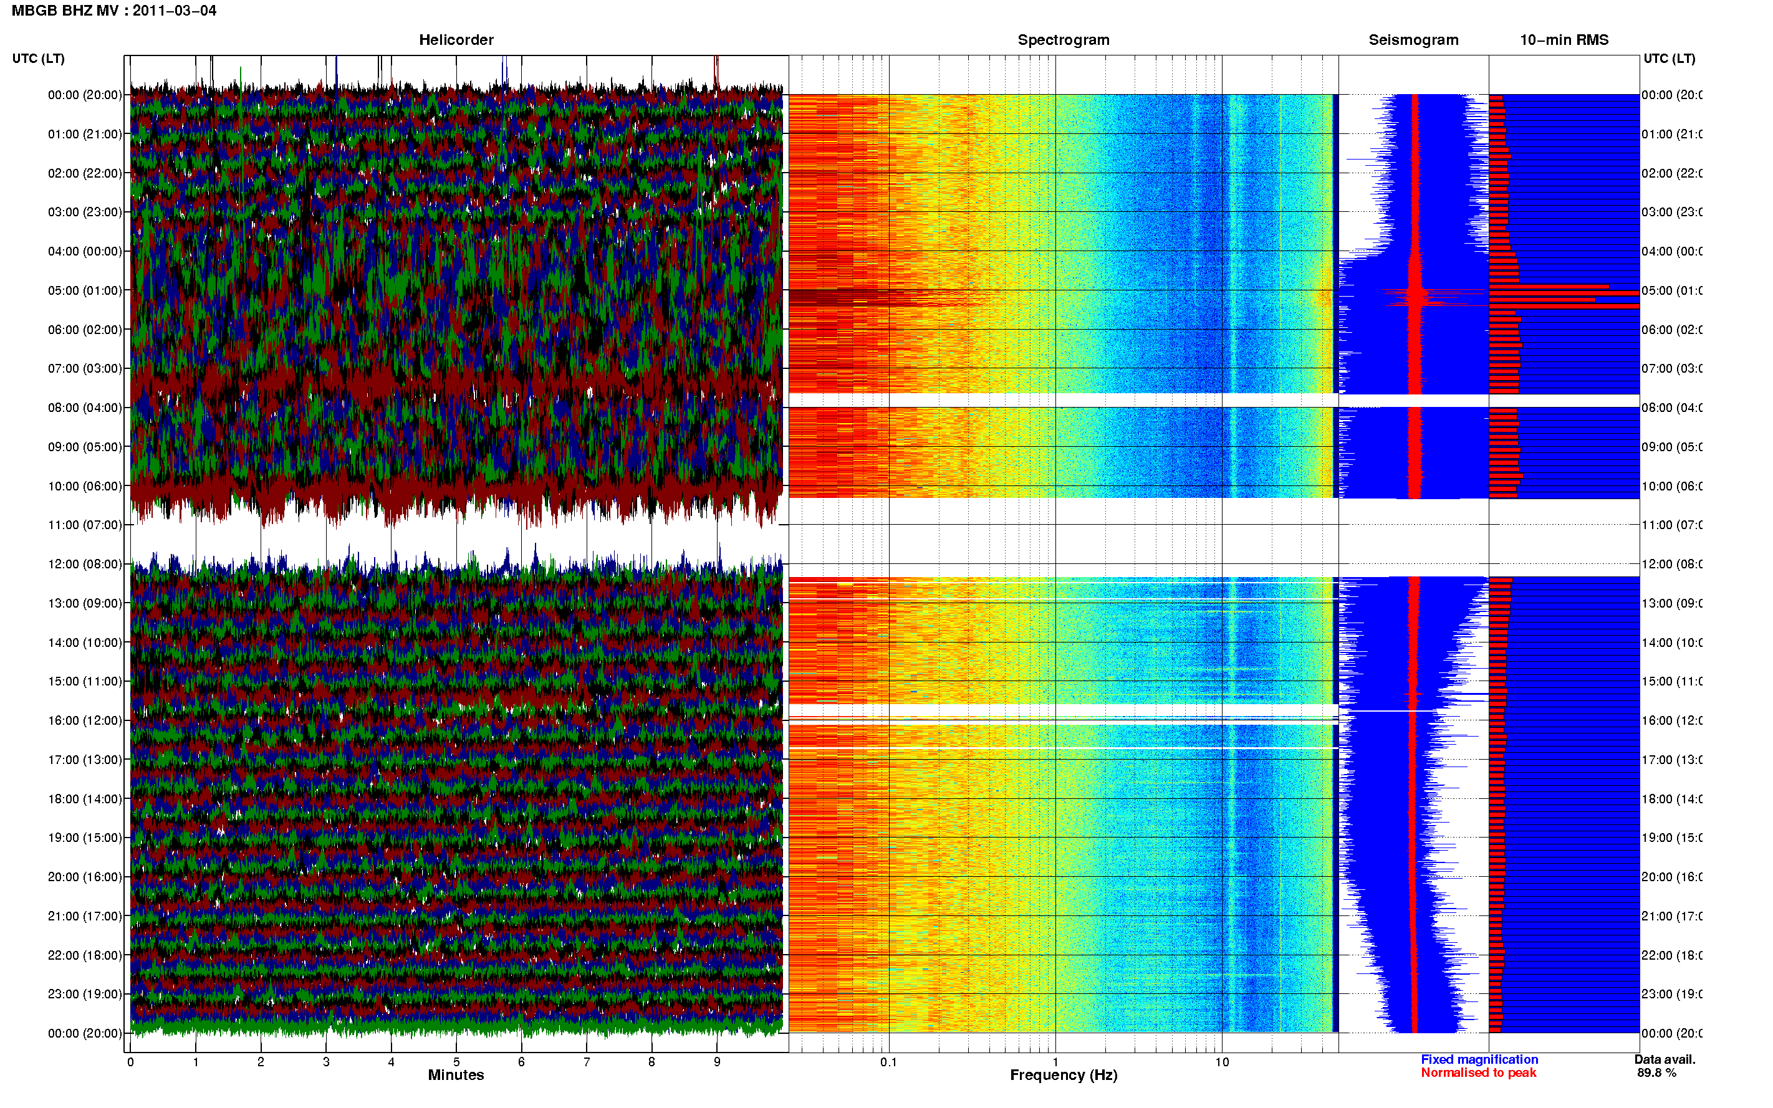Click the title 'MBGB BHZ MV : 2011-03-04'
1773x1108 pixels.
113,11
